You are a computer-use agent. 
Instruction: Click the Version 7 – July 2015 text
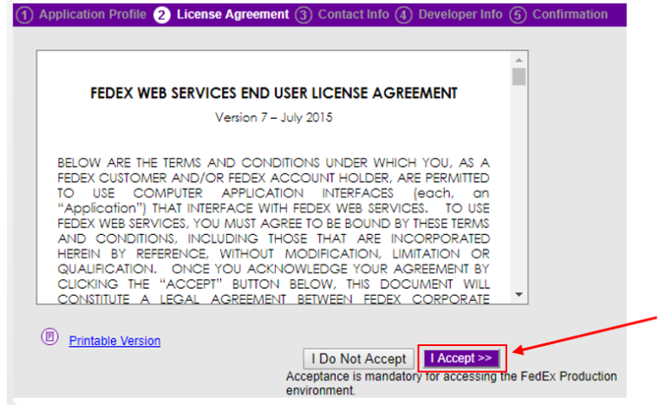273,117
